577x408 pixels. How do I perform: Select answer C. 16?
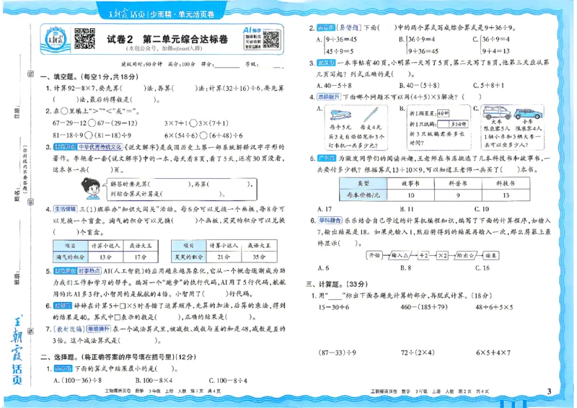coord(483,268)
